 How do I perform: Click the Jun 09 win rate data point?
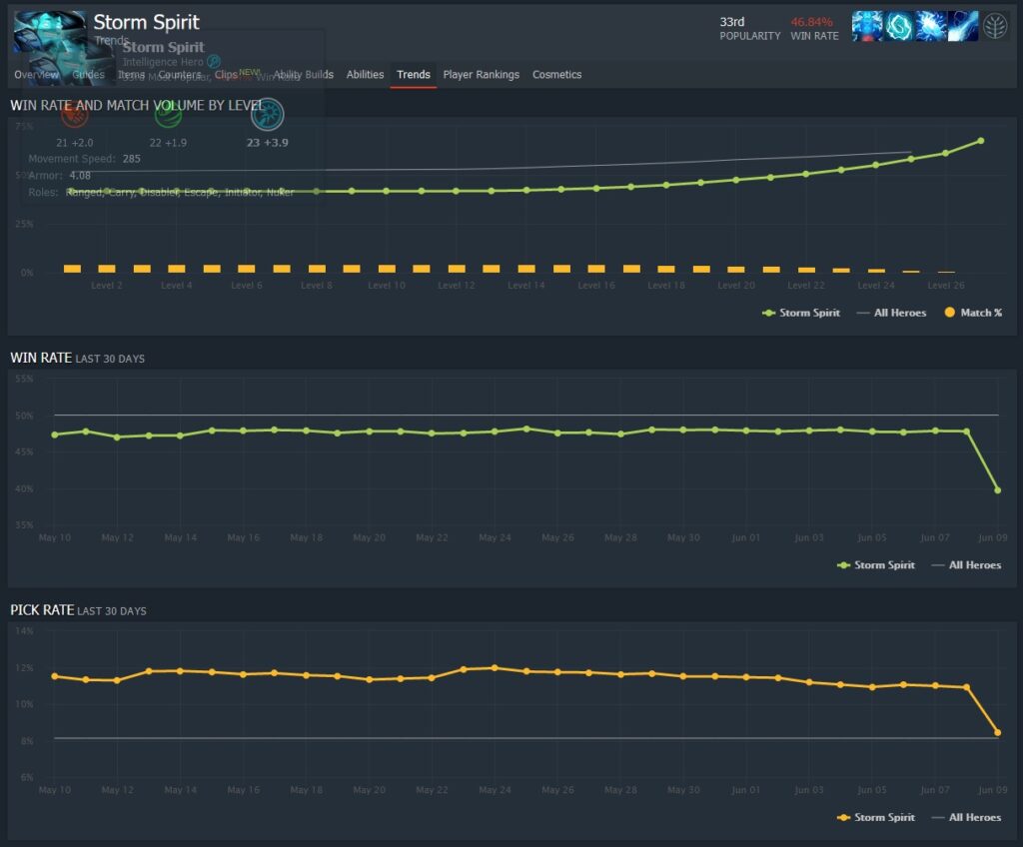[998, 490]
